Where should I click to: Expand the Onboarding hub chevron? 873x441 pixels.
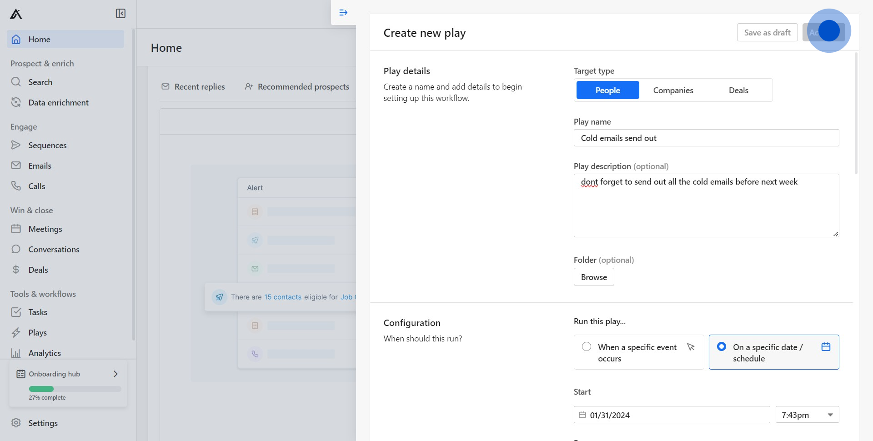point(115,374)
